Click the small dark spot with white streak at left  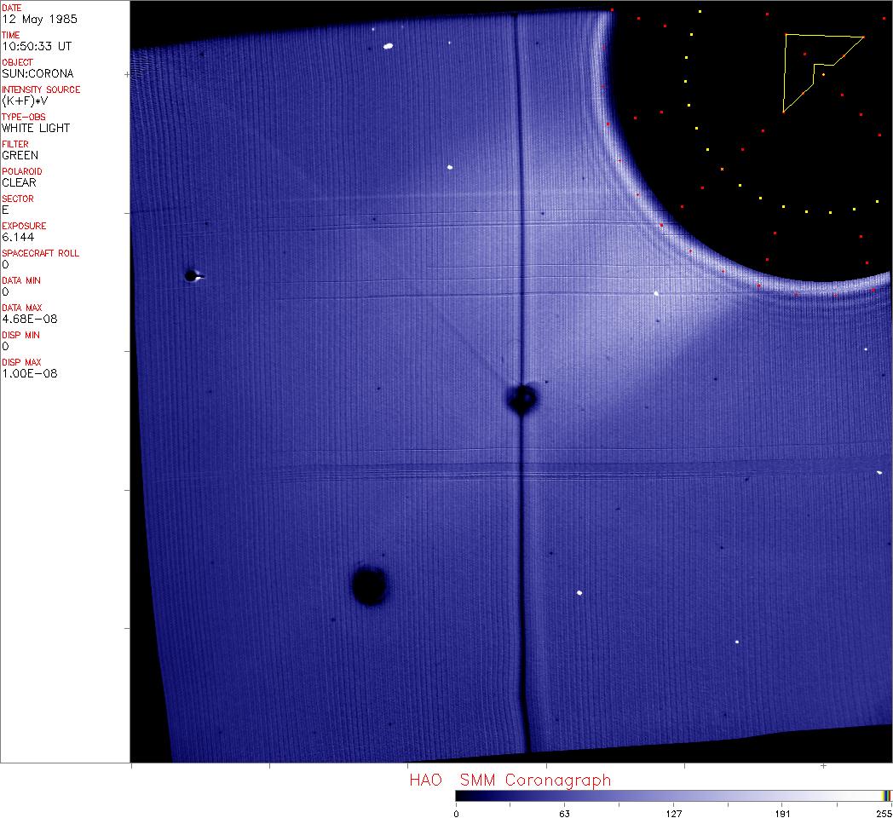[191, 275]
